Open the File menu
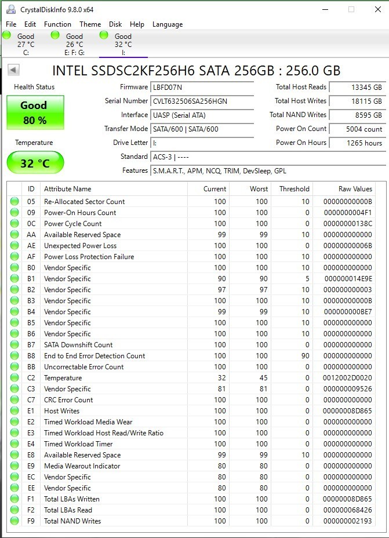 tap(11, 24)
